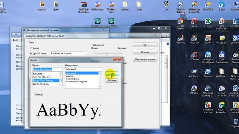Click the custom text field 'Без меня не трогать'
Image resolution: width=239 pixels, height=134 pixels.
click(68, 54)
